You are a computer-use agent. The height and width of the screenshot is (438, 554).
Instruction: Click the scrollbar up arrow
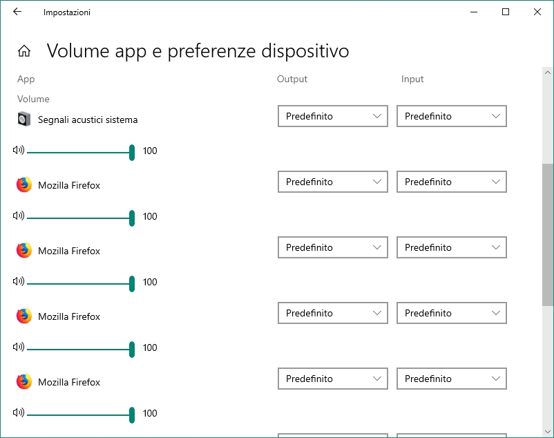point(548,73)
